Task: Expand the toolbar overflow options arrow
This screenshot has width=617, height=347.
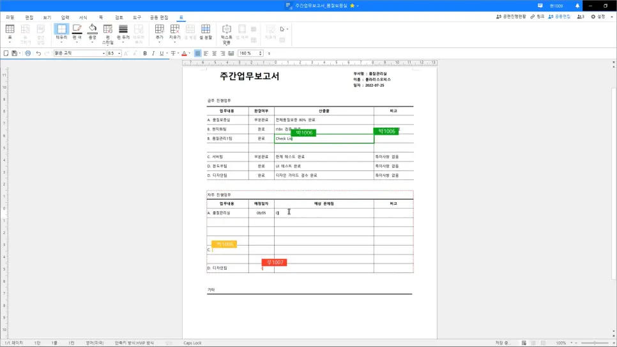Action: click(x=269, y=53)
